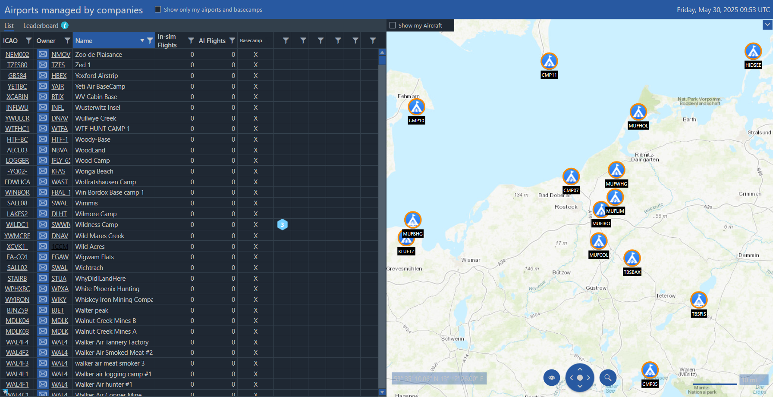The image size is (773, 397).
Task: Open Name column filter funnel
Action: [150, 40]
